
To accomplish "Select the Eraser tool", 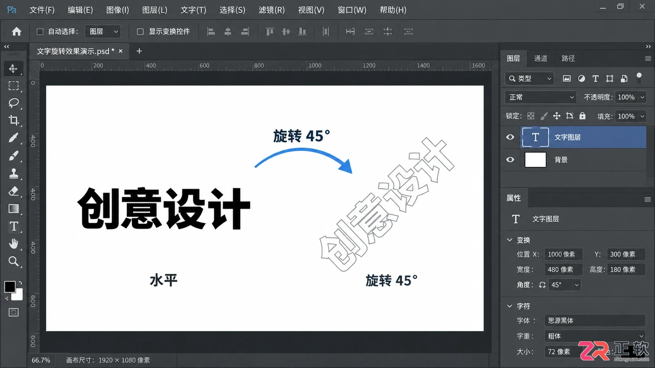I will click(14, 191).
